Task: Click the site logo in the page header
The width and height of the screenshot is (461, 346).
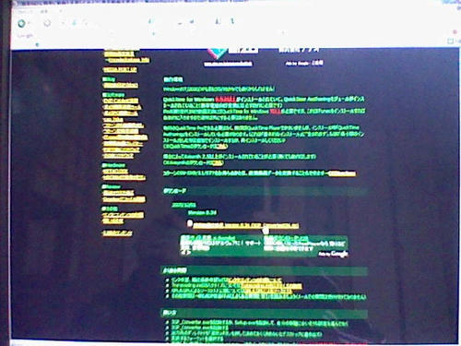Action: pyautogui.click(x=219, y=54)
